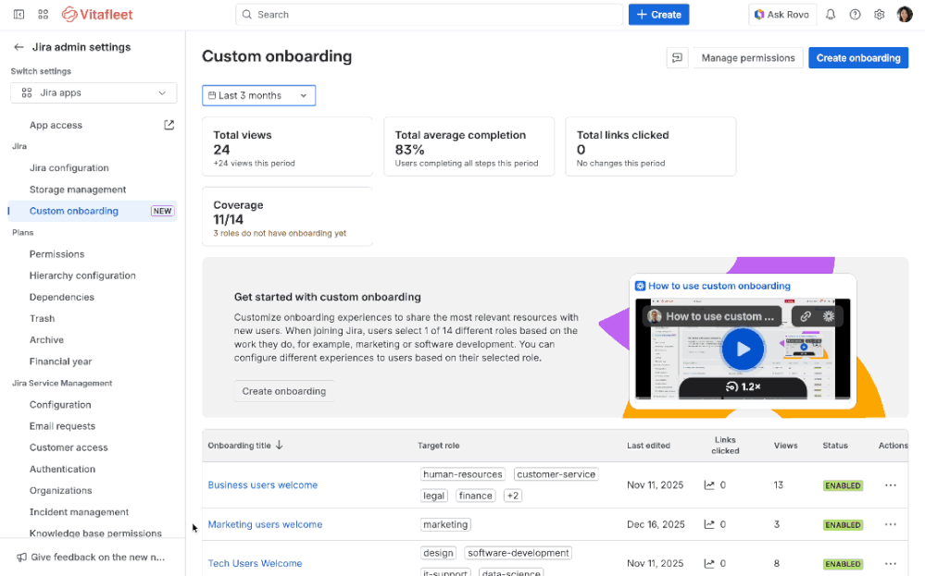Open the Last 3 months date filter
This screenshot has width=925, height=576.
[x=258, y=95]
